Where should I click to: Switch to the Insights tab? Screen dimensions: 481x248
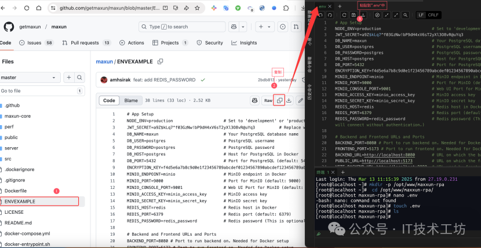click(244, 43)
